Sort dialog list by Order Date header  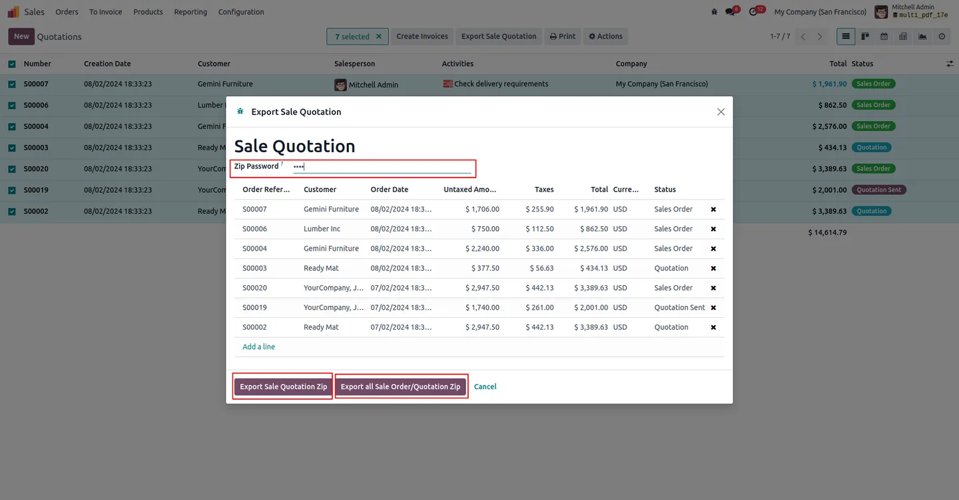click(x=390, y=189)
